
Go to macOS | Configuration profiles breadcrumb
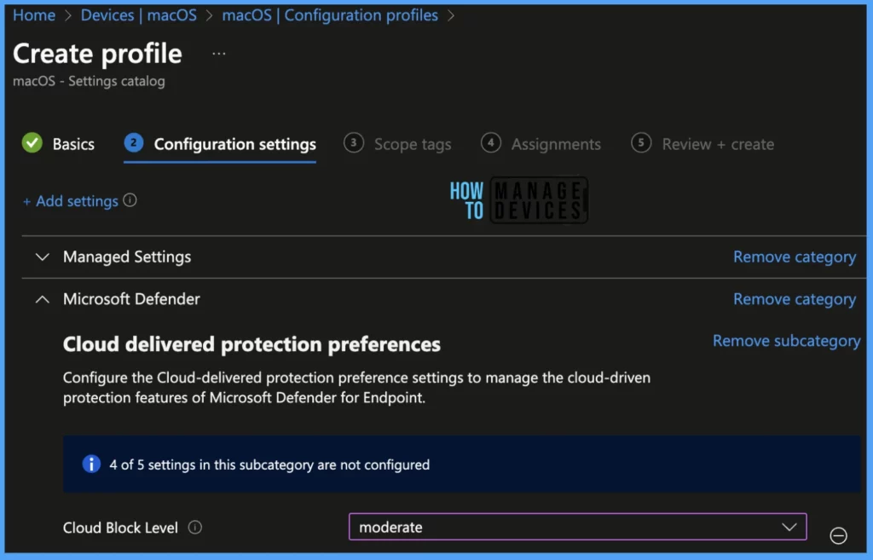click(x=330, y=15)
